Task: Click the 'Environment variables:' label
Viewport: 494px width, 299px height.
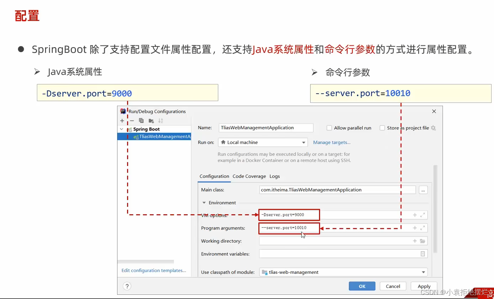Action: coord(225,254)
